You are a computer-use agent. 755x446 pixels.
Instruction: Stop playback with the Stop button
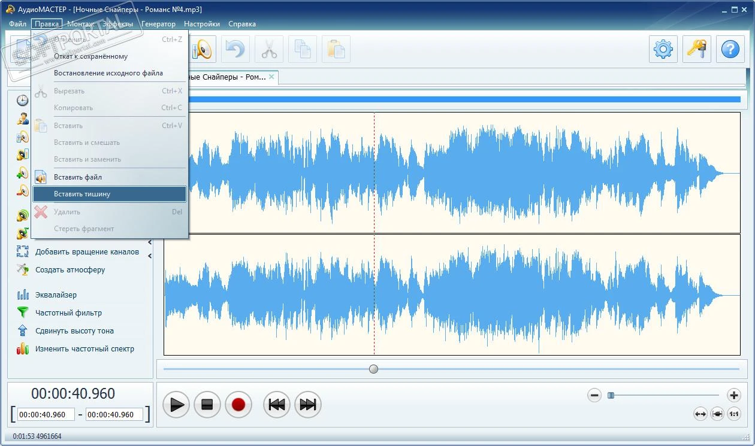tap(207, 405)
